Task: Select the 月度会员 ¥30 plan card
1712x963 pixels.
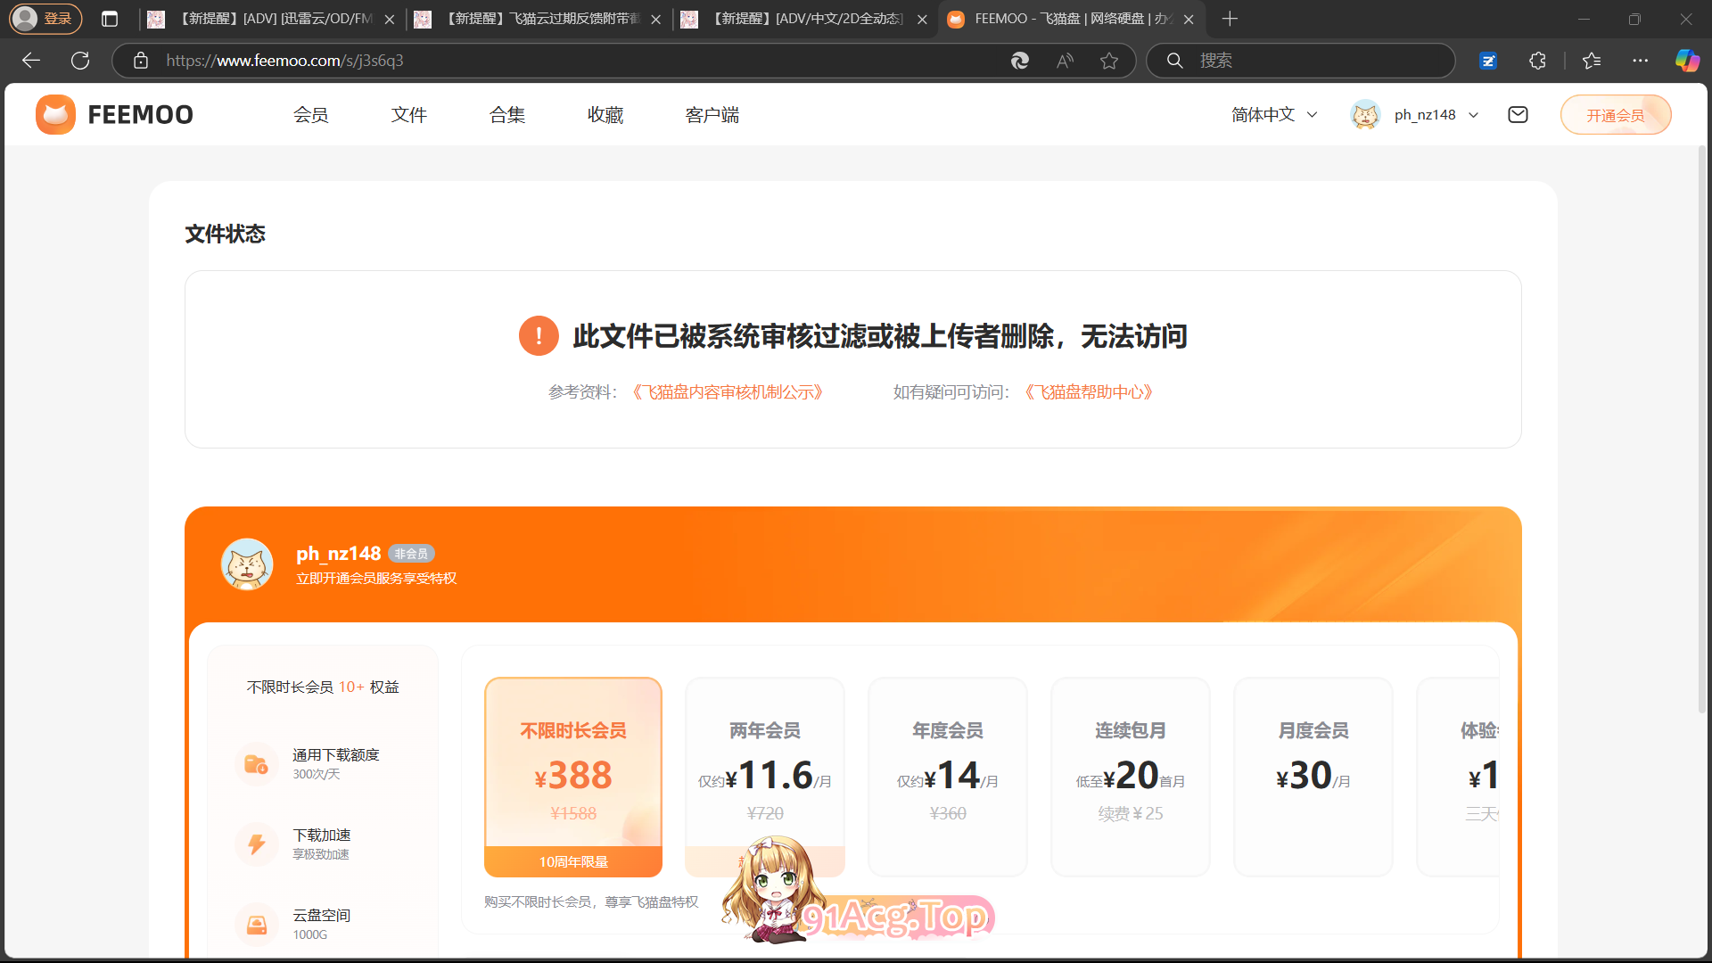Action: pos(1313,776)
